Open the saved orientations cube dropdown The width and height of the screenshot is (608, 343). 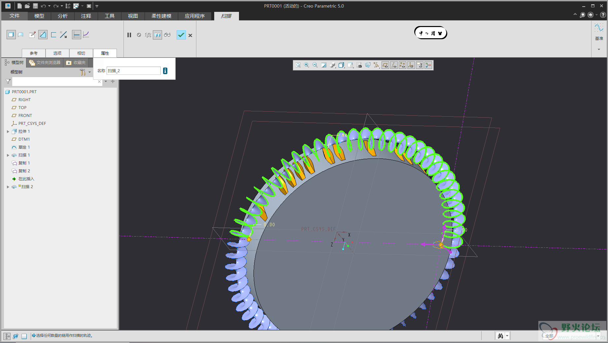[x=342, y=65]
